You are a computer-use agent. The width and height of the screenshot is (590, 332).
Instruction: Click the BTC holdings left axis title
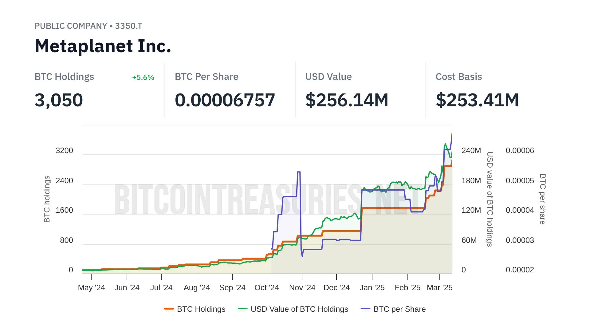[x=47, y=199]
